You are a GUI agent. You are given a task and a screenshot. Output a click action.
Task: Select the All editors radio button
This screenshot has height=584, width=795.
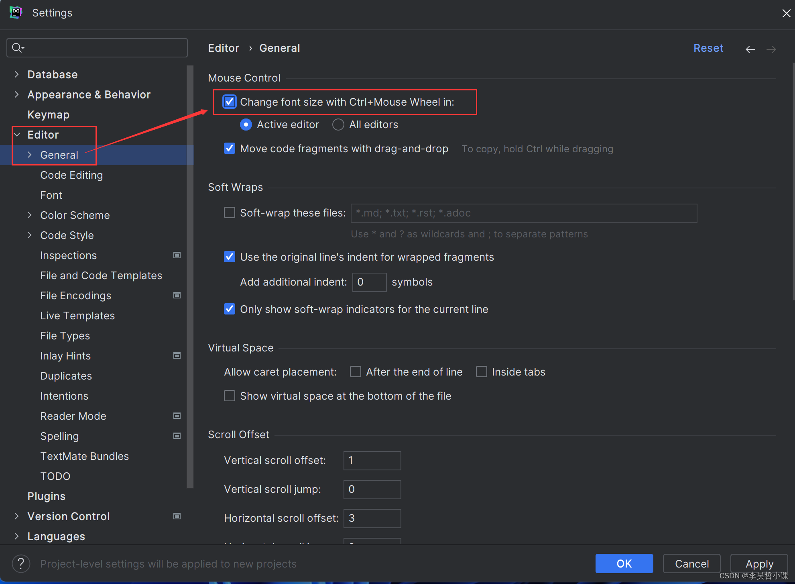(338, 125)
